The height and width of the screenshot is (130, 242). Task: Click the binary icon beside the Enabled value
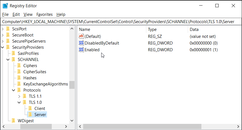click(81, 50)
